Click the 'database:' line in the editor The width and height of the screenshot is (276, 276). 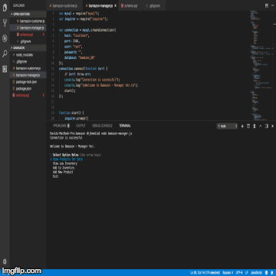pos(80,58)
